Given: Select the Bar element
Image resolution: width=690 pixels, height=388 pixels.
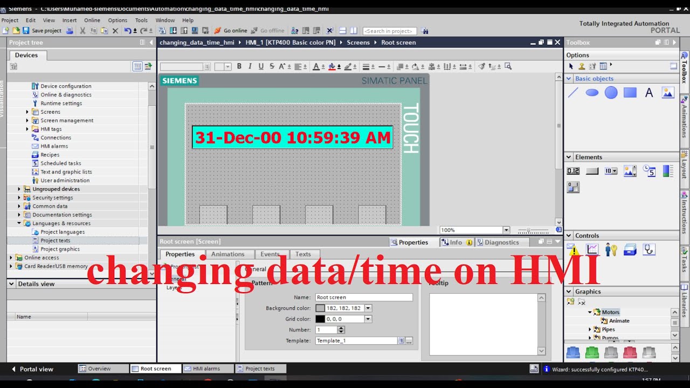Looking at the screenshot, I should click(668, 171).
